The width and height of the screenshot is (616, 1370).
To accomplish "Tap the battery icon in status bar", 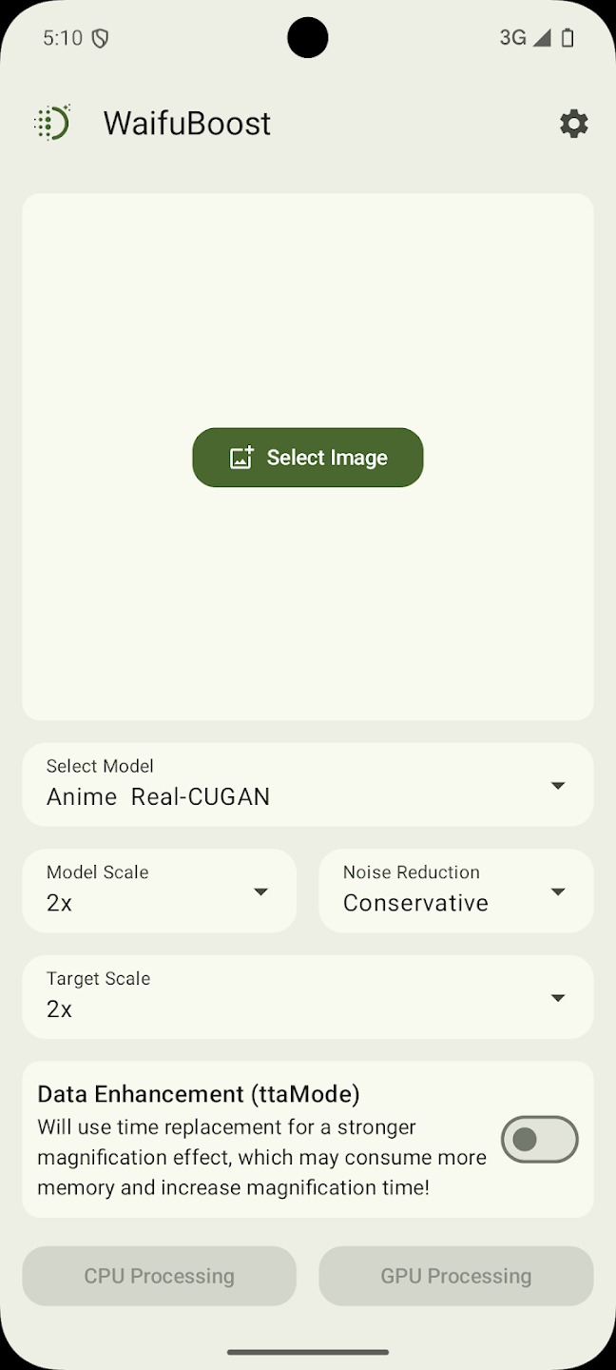I will [x=568, y=38].
